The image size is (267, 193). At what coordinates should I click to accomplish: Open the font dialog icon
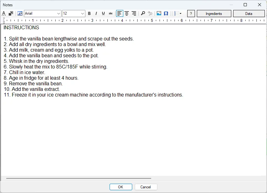[x=20, y=13]
